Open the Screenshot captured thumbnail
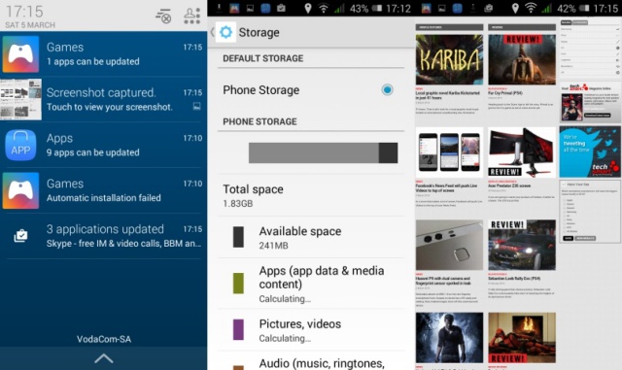Viewport: 622px width, 370px height. [20, 99]
